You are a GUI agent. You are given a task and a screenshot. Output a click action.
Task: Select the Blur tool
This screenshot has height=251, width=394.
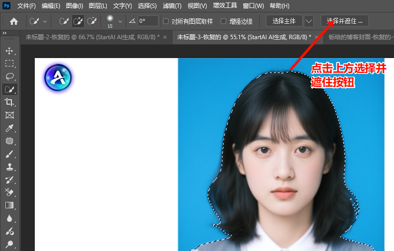[9, 218]
